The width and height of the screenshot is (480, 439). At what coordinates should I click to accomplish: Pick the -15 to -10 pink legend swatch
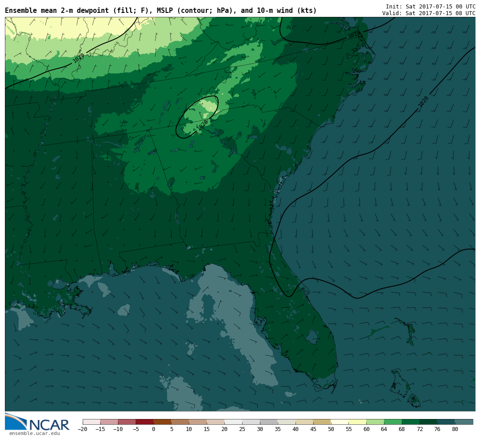(x=109, y=422)
